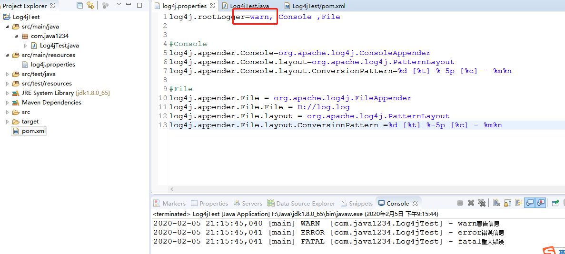
Task: Toggle Link with Editor in Project Explorer
Action: (90, 5)
